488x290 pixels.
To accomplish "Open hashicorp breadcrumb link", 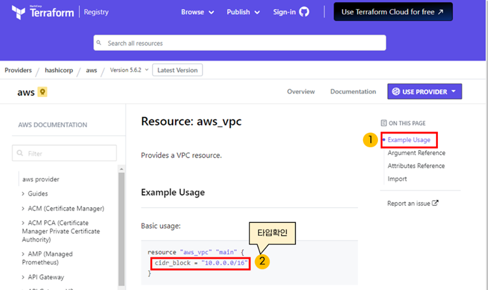I will [x=59, y=70].
